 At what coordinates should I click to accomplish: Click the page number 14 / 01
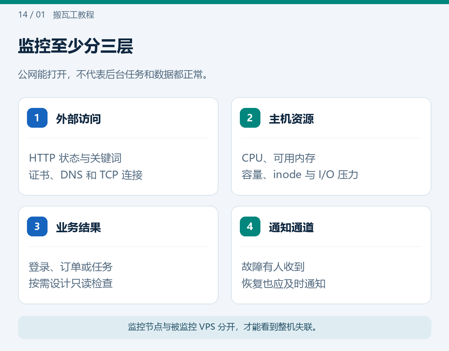[31, 15]
